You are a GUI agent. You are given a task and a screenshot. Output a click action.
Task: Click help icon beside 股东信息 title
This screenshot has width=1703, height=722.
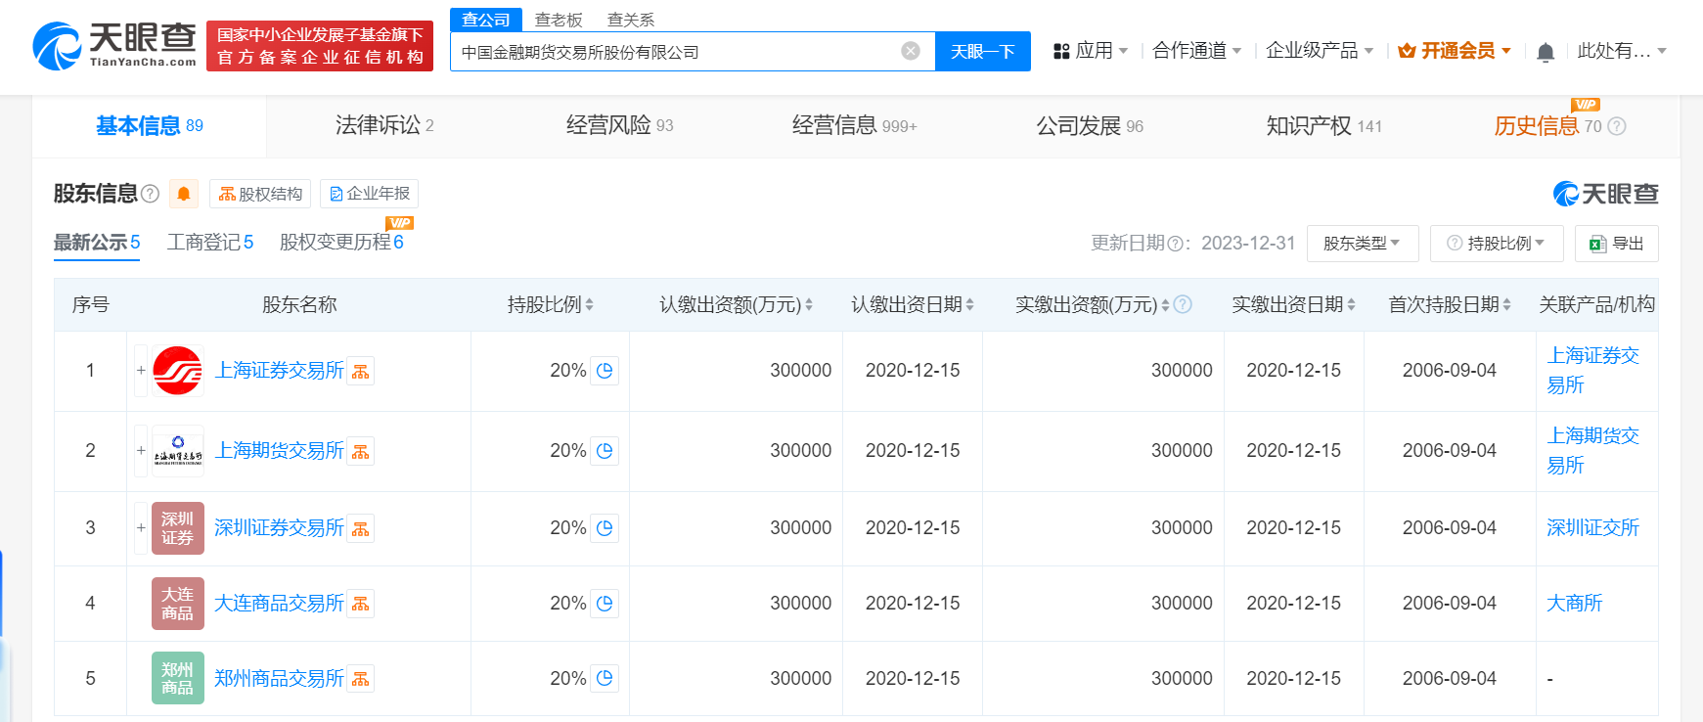click(x=150, y=194)
